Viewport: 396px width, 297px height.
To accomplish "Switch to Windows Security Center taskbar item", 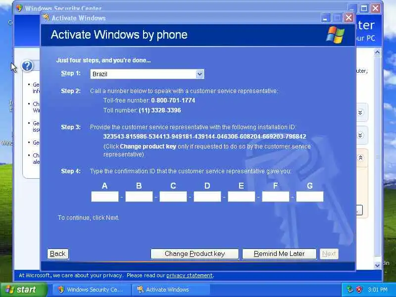I will pos(92,290).
